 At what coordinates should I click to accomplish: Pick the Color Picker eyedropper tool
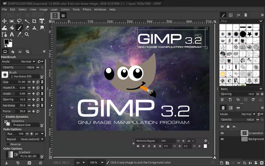coord(19,35)
